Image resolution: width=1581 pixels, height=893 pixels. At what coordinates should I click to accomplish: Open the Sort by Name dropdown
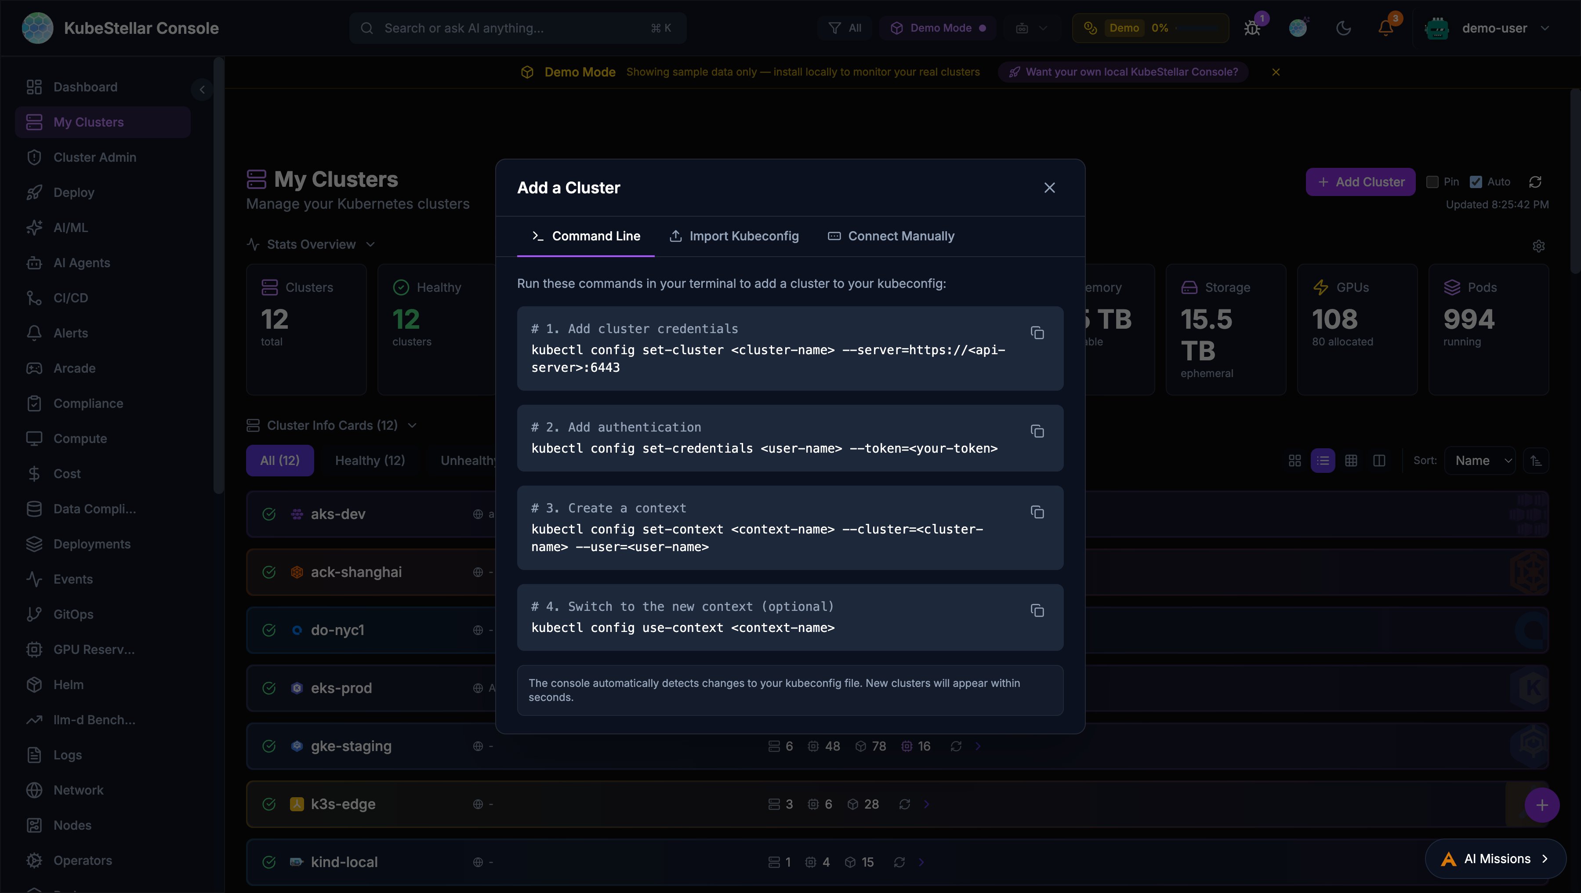[1481, 460]
